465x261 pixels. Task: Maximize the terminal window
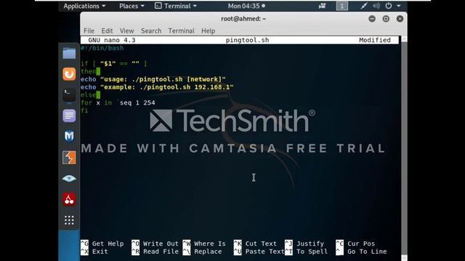click(386, 19)
